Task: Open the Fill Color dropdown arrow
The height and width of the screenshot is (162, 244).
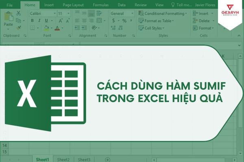Action: click(52, 28)
